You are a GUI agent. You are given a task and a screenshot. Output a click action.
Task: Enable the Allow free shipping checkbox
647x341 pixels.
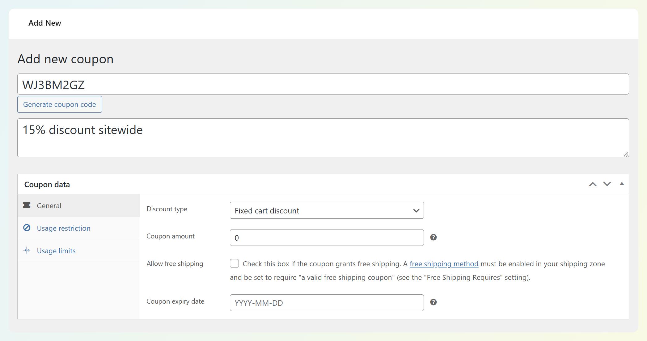pos(235,263)
